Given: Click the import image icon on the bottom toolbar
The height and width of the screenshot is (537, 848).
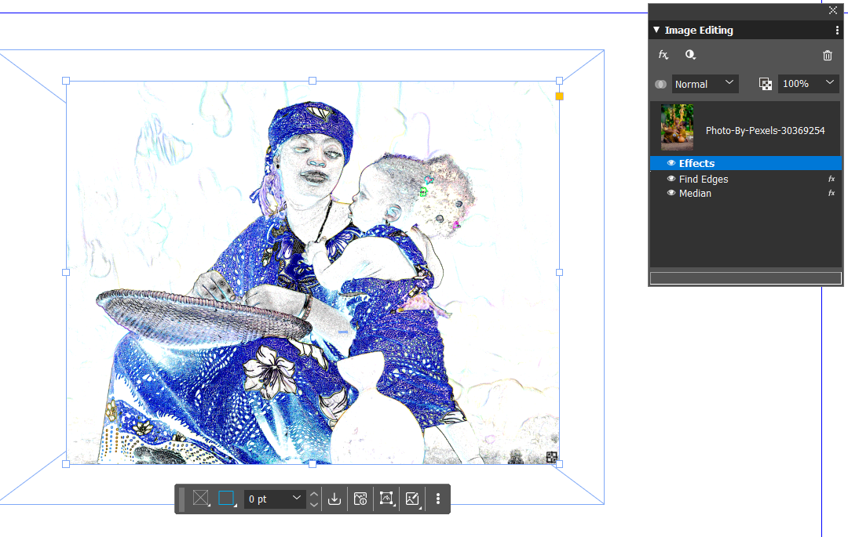Looking at the screenshot, I should pyautogui.click(x=334, y=499).
